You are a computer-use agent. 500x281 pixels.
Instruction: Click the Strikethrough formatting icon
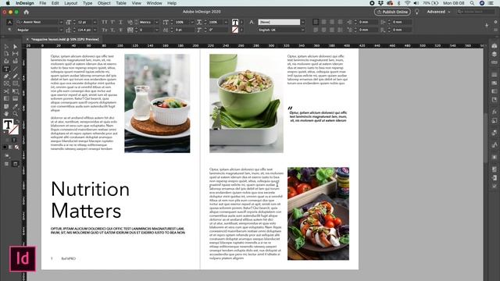[x=120, y=30]
